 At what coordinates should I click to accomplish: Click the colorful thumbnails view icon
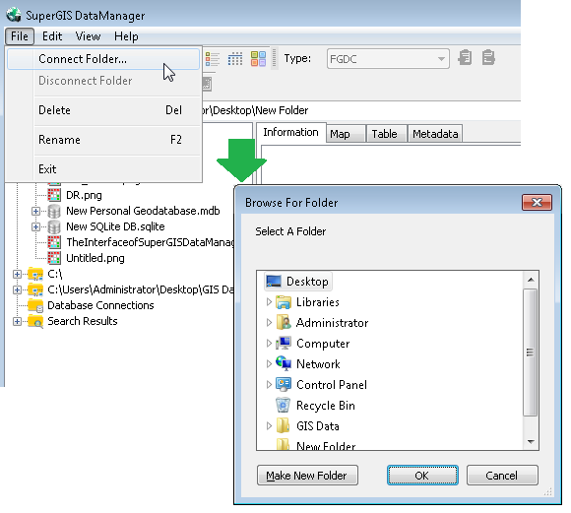tap(258, 59)
